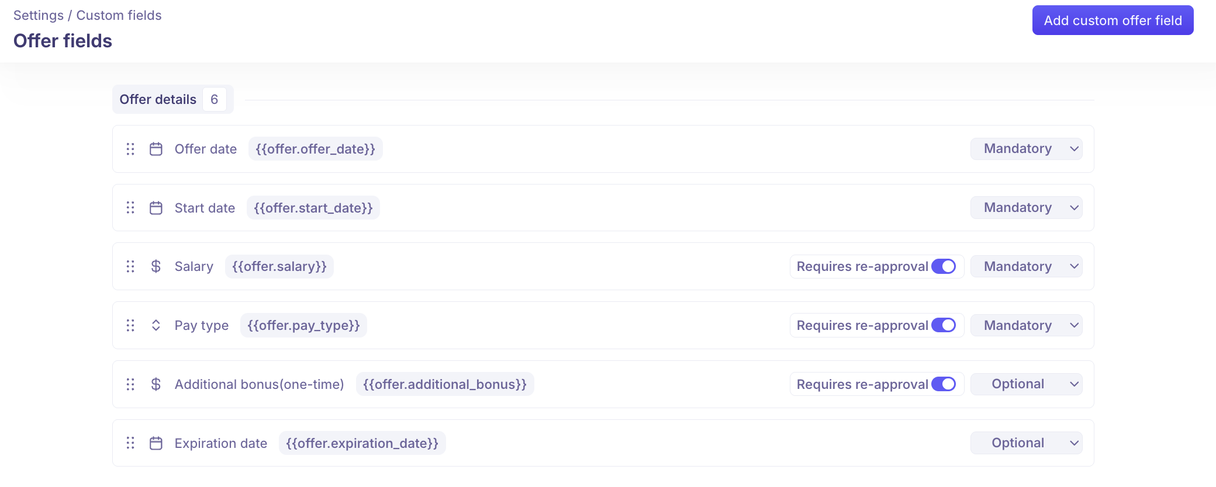Click the drag handle for Pay type row
Viewport: 1216px width, 487px height.
coord(130,325)
